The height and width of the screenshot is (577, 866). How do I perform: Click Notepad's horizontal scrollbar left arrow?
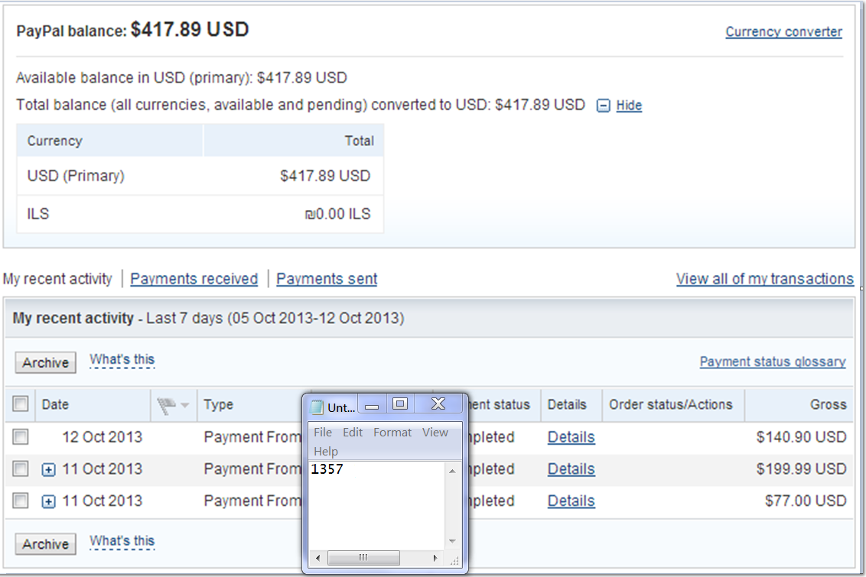click(317, 558)
